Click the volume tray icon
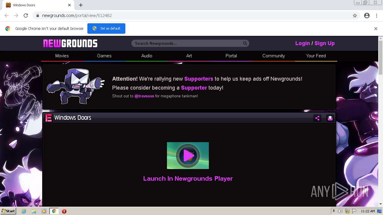Viewport: 383px width, 215px height. [340, 211]
